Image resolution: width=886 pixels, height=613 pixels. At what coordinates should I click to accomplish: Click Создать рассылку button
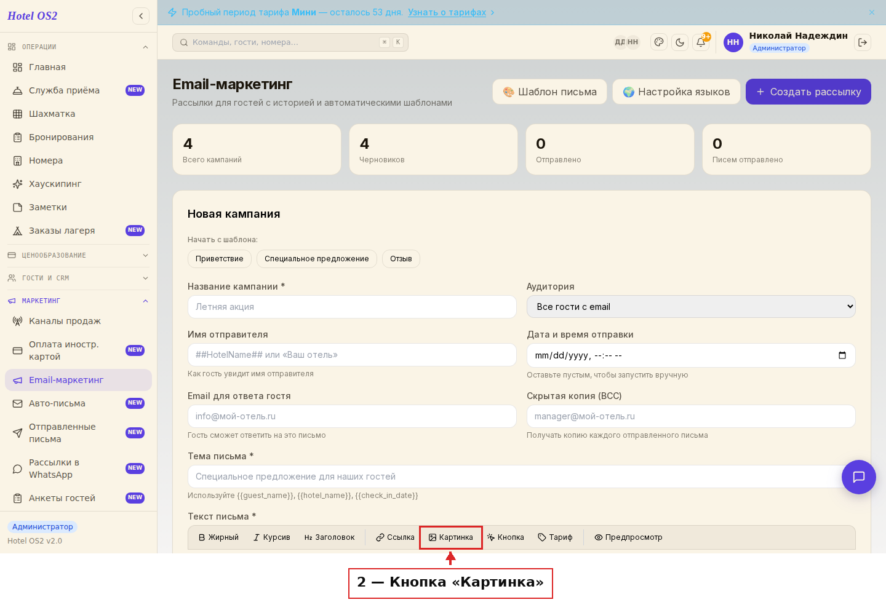[808, 92]
